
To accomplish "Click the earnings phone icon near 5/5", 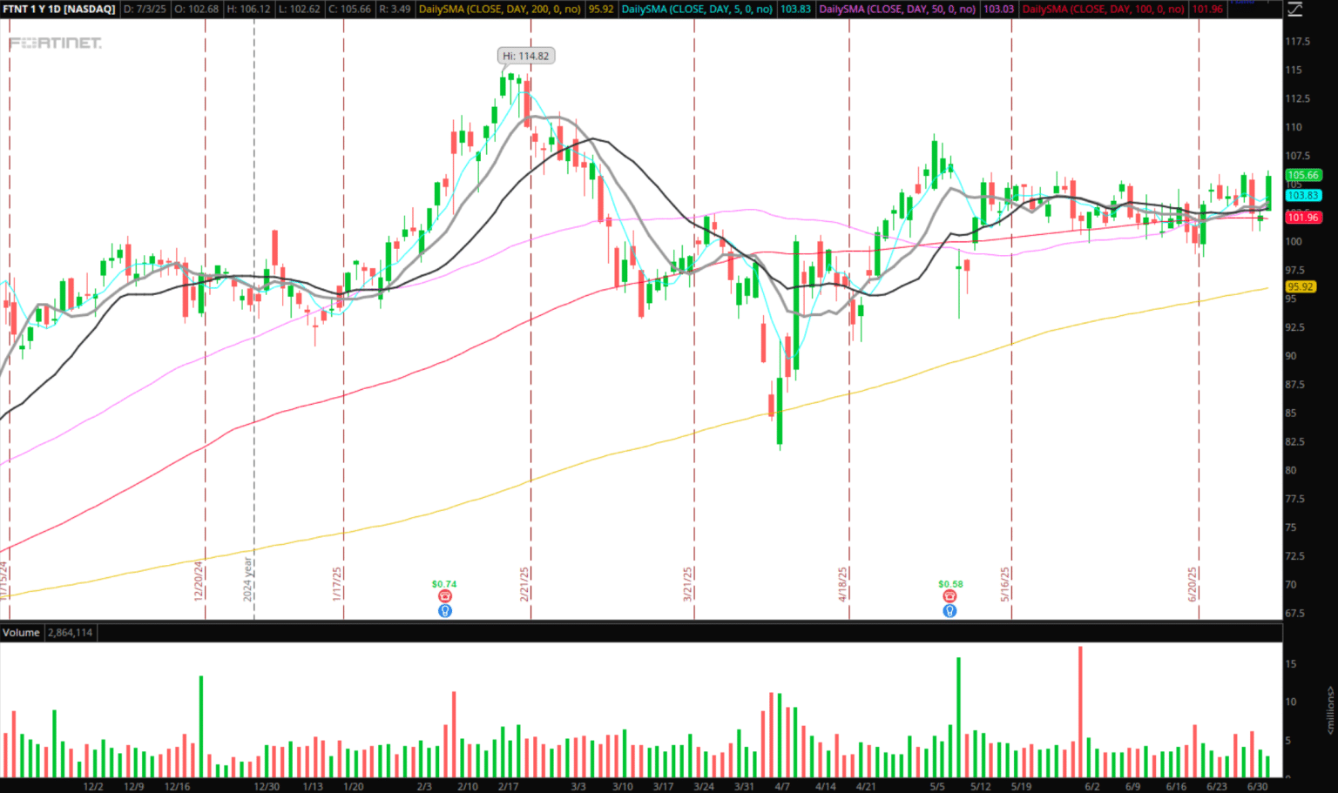I will click(x=949, y=597).
